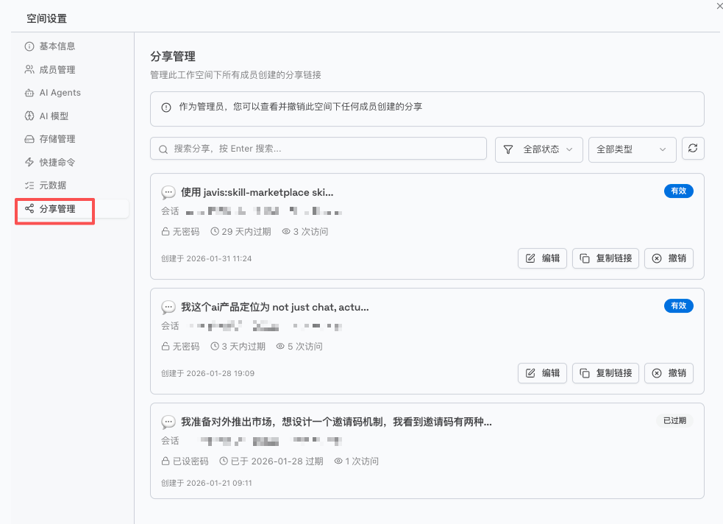Open the AI Agents section via its icon
This screenshot has width=723, height=524.
[x=29, y=92]
